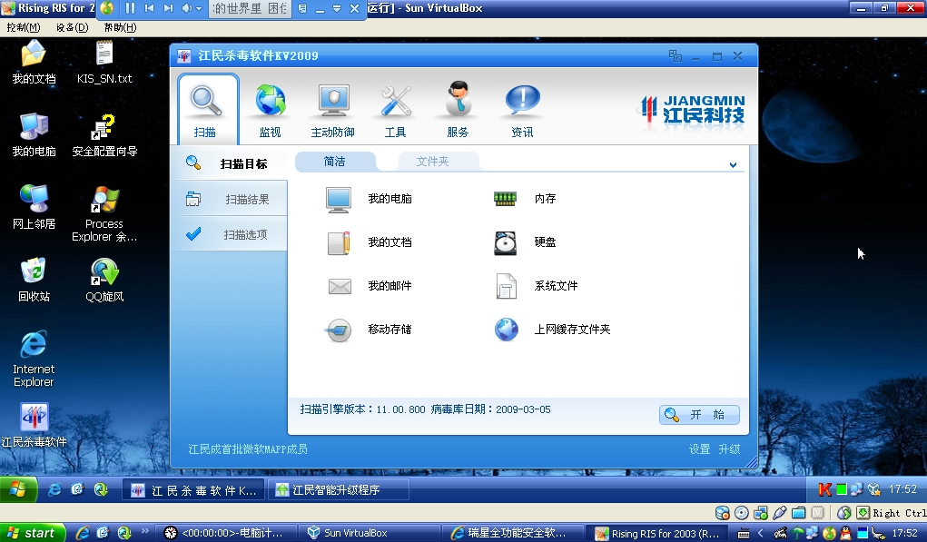Screen dimensions: 927x542
Task: Click the VirtualBox shared folders status icon
Action: (x=799, y=513)
